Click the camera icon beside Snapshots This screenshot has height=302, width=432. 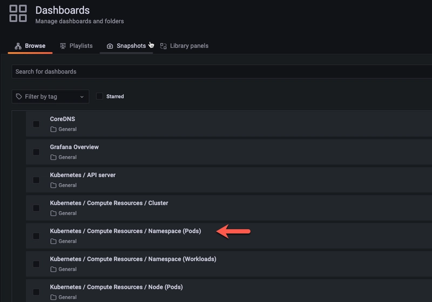coord(110,46)
